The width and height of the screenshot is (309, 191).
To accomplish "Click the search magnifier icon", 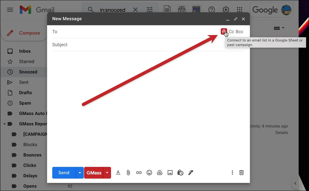I will (90, 10).
